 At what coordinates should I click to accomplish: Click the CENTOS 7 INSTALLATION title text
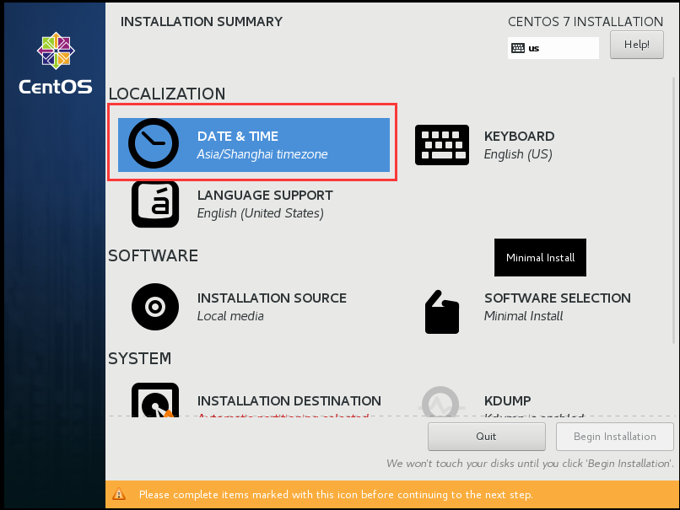coord(586,22)
